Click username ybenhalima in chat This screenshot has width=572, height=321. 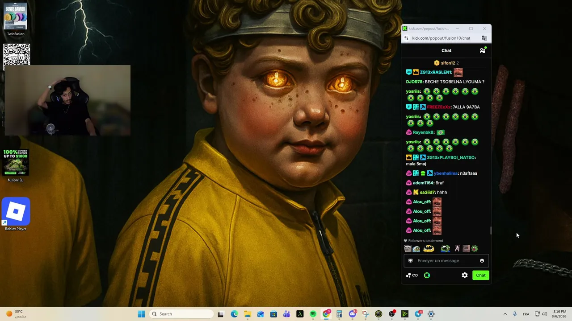coord(446,173)
